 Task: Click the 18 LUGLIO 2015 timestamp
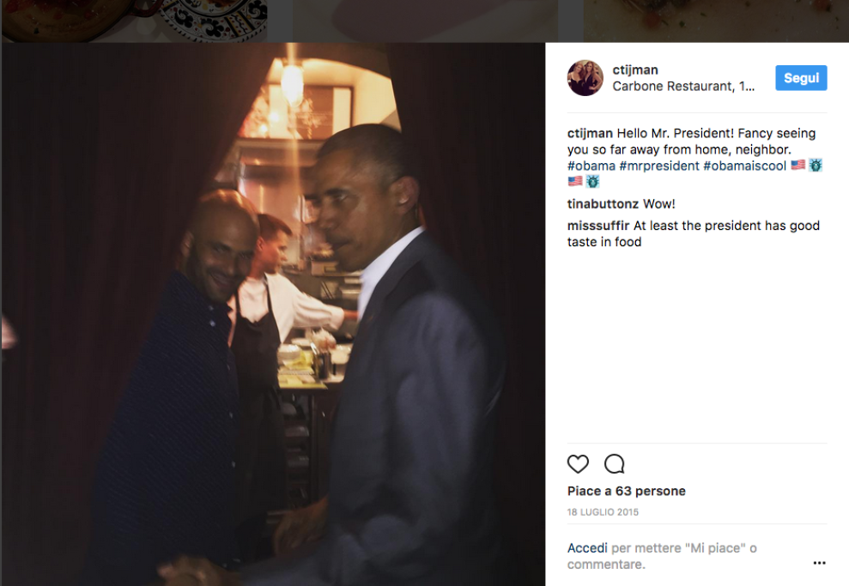603,512
